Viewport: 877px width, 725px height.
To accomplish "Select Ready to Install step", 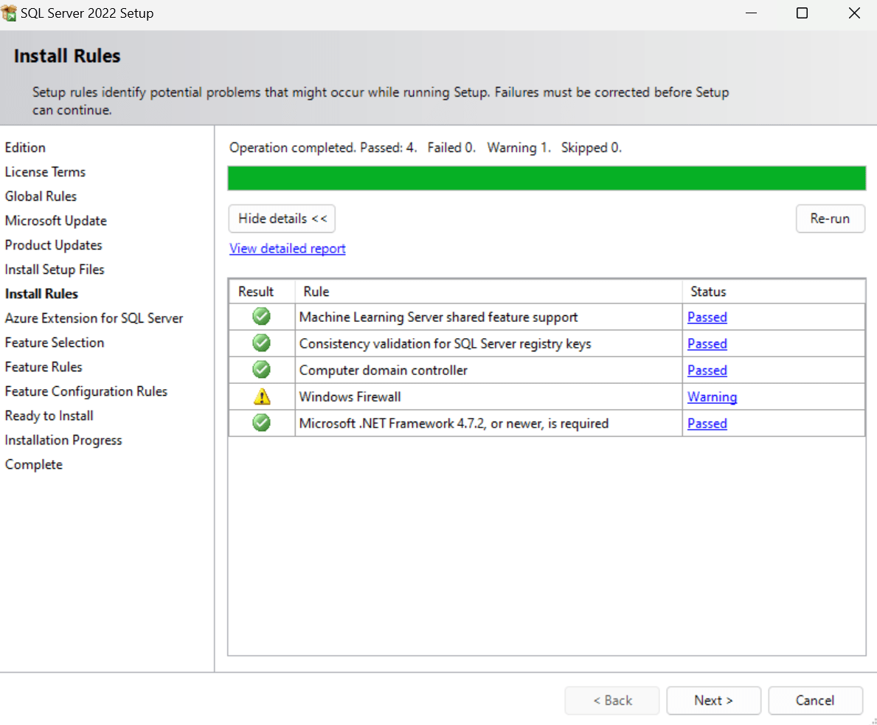I will [49, 416].
